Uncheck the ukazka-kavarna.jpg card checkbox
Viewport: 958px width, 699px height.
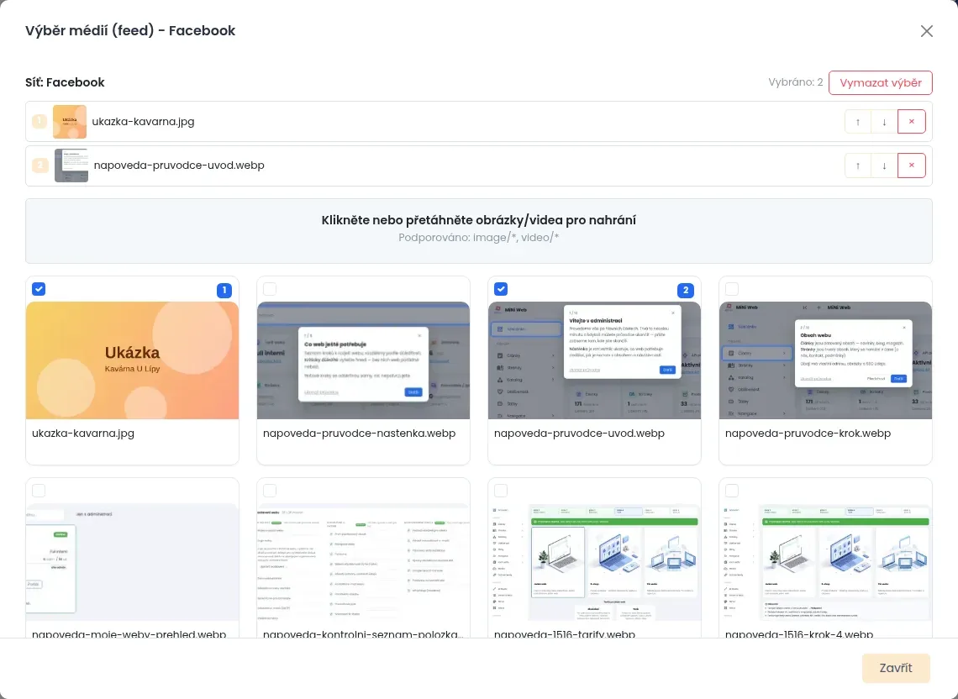click(39, 289)
